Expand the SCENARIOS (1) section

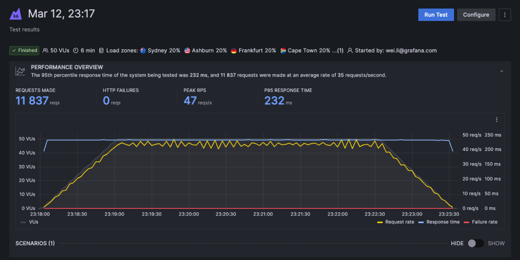pyautogui.click(x=35, y=243)
